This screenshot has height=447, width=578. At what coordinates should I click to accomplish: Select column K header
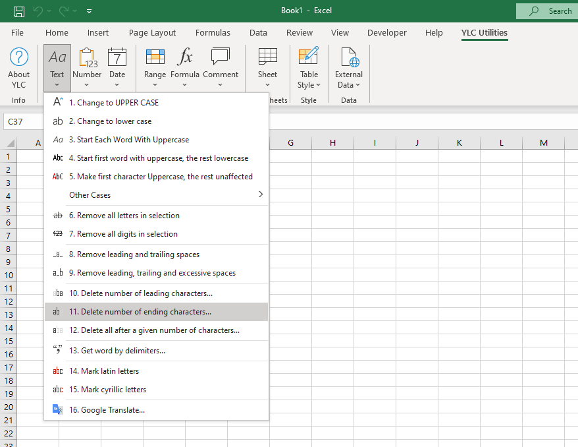[459, 143]
